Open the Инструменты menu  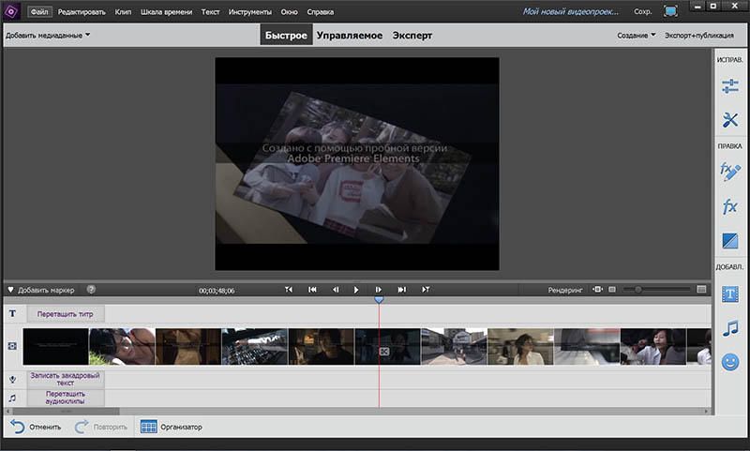point(249,12)
